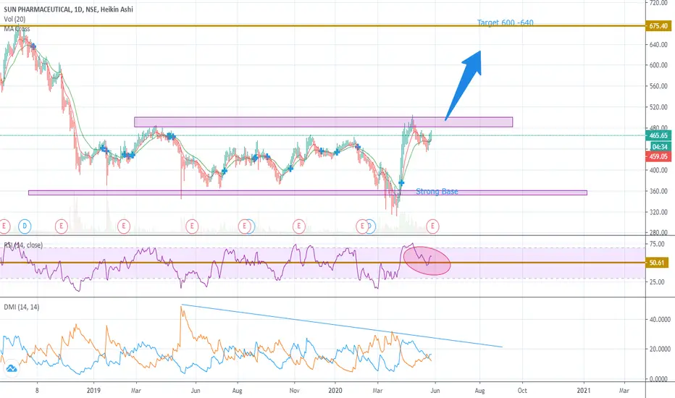This screenshot has height=398, width=675.
Task: Click the 320.00 price axis label
Action: click(658, 212)
